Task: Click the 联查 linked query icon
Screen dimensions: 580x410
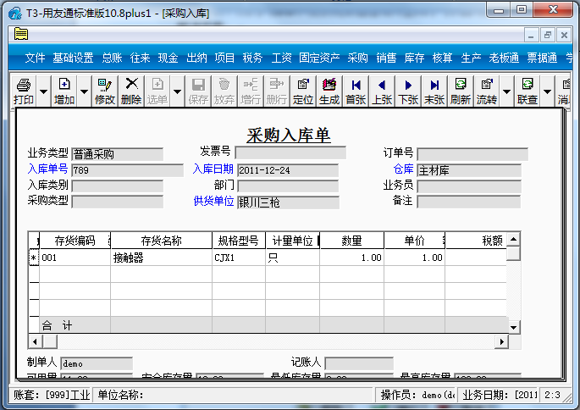Action: (x=528, y=91)
